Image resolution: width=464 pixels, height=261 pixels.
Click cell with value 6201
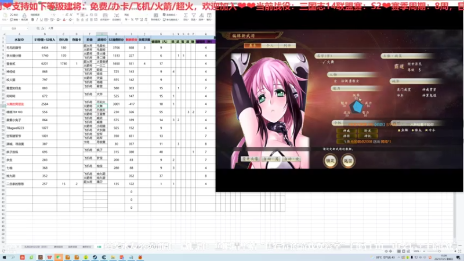(x=45, y=64)
